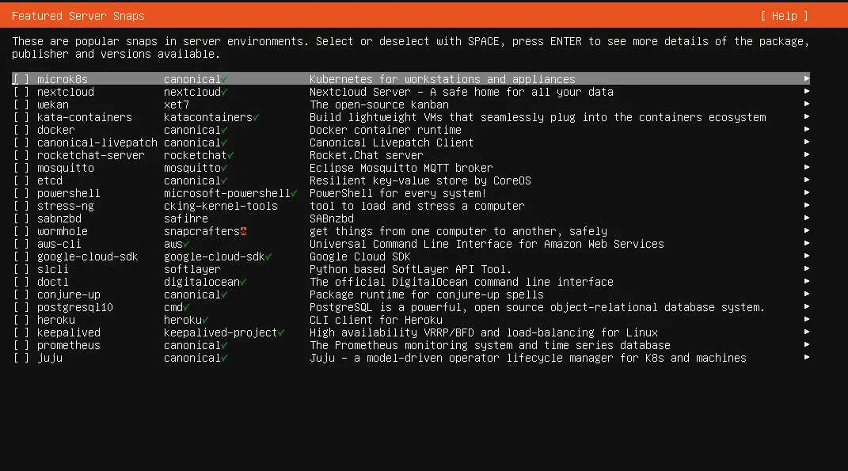Viewport: 848px width, 471px height.
Task: Select the nextcloud snap checkbox
Action: click(21, 92)
